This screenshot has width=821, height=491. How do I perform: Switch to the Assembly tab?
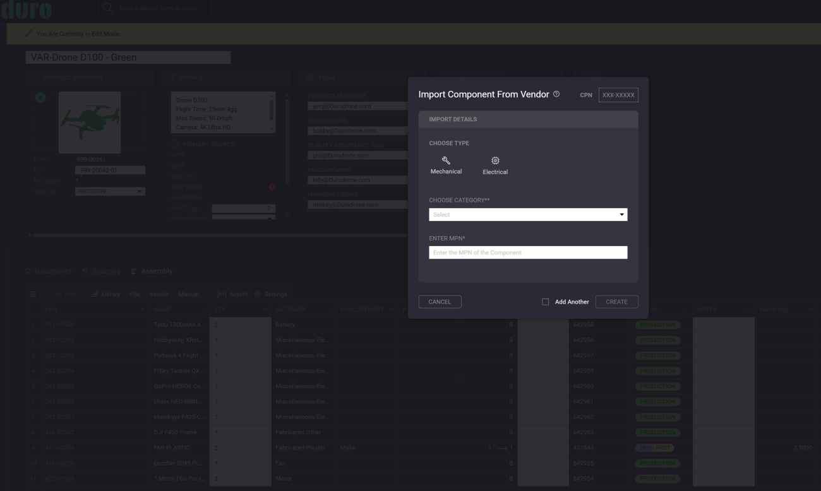(152, 271)
